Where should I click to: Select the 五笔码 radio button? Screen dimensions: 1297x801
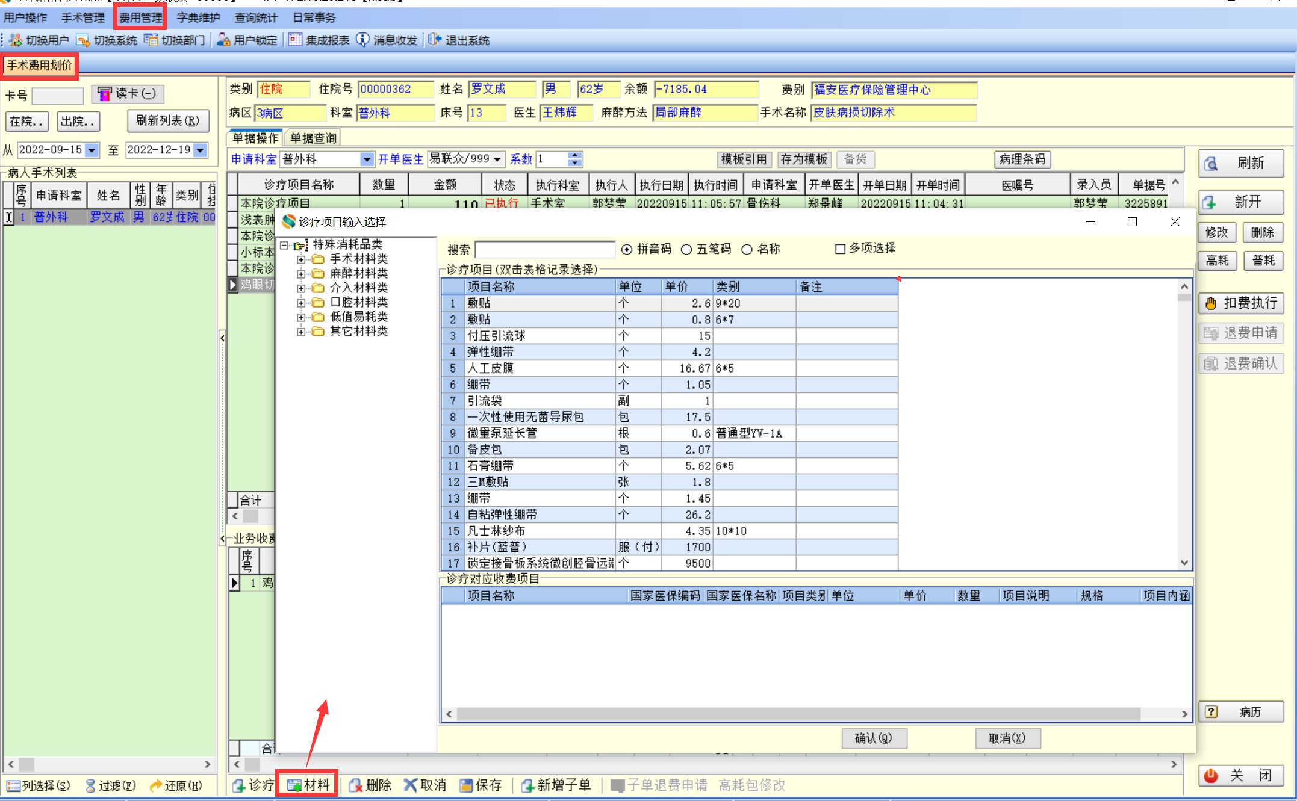[x=686, y=249]
